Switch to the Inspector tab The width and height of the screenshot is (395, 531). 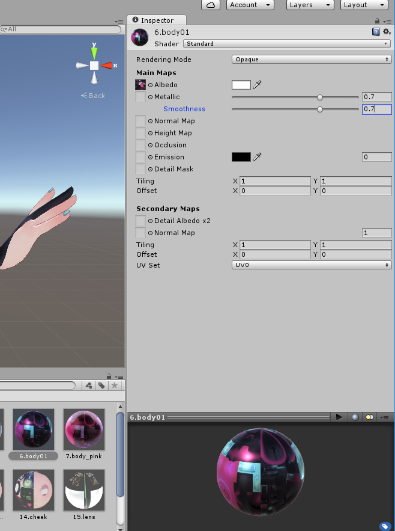click(157, 20)
